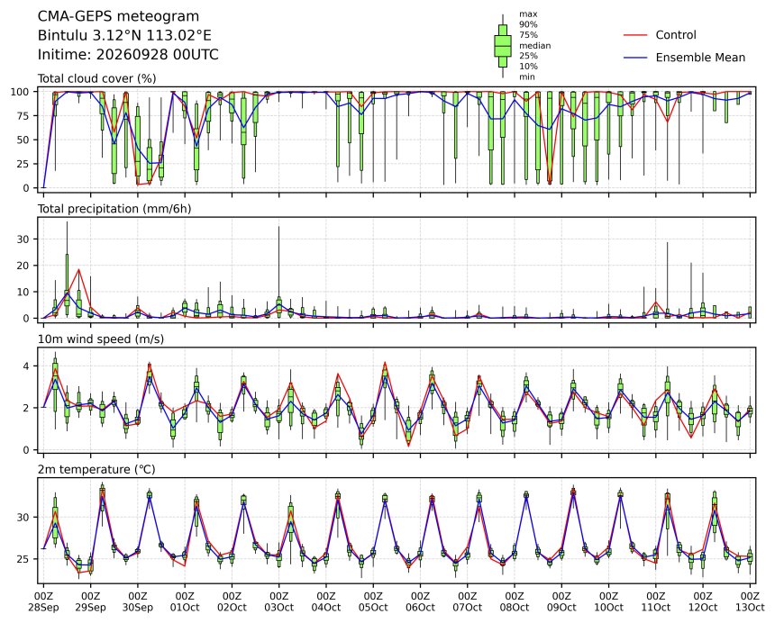Click the Bintulu coordinates subtitle
This screenshot has width=775, height=623.
tap(124, 35)
